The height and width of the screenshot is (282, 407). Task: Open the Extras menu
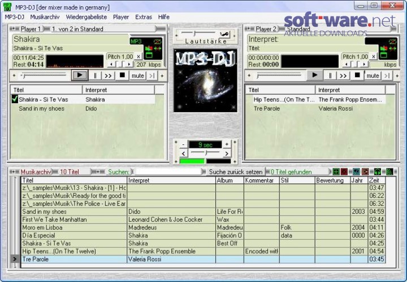[144, 17]
